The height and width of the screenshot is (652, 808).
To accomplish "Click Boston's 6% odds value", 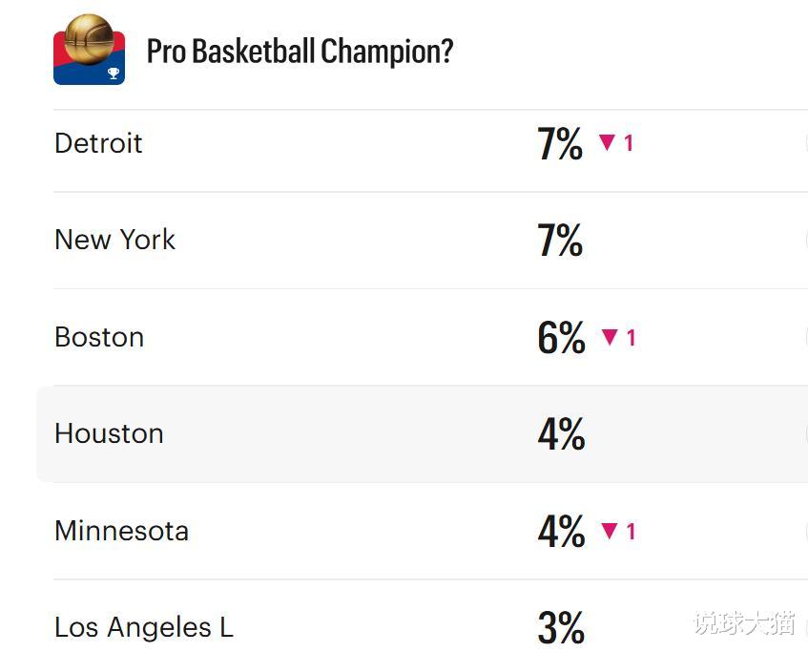I will pos(561,338).
